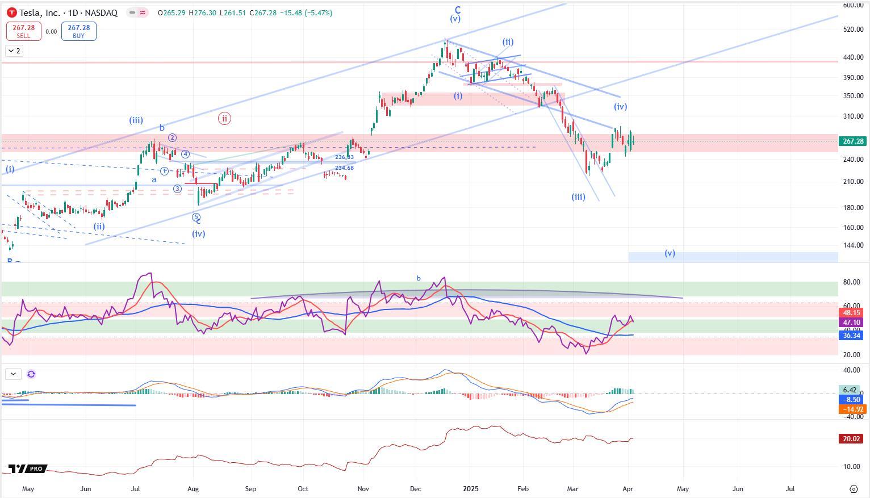This screenshot has width=870, height=498.
Task: Click the -15.48 (-5.47%) change value
Action: pos(306,12)
